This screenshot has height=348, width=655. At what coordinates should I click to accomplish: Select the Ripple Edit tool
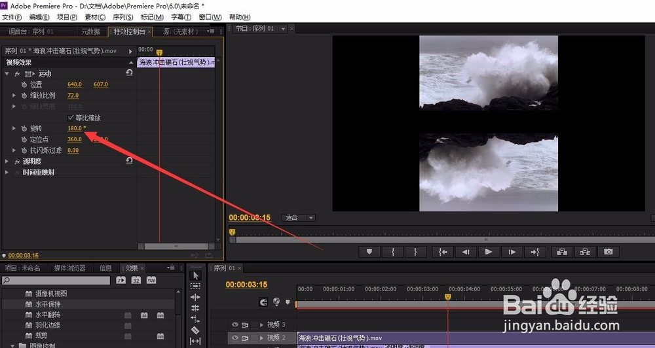pyautogui.click(x=195, y=297)
